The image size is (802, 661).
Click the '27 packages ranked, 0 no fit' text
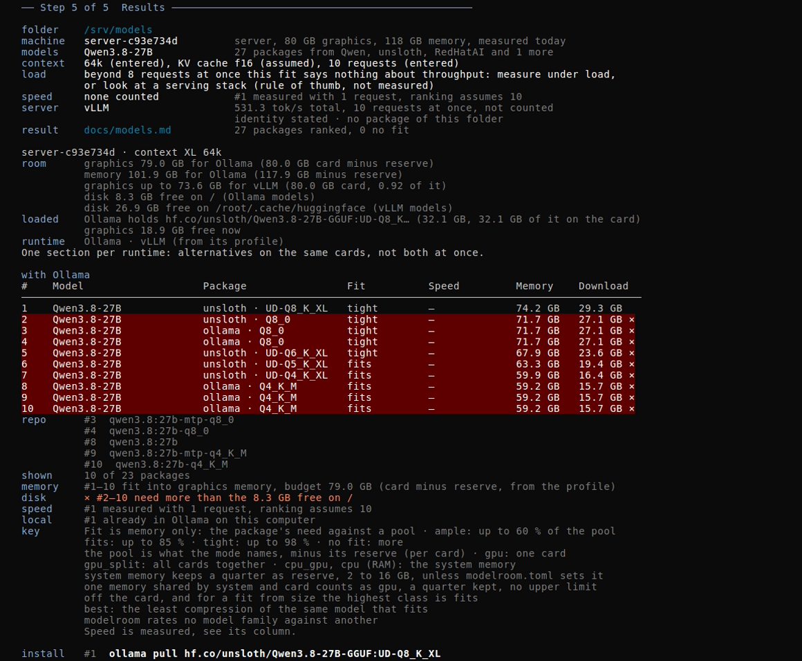321,130
